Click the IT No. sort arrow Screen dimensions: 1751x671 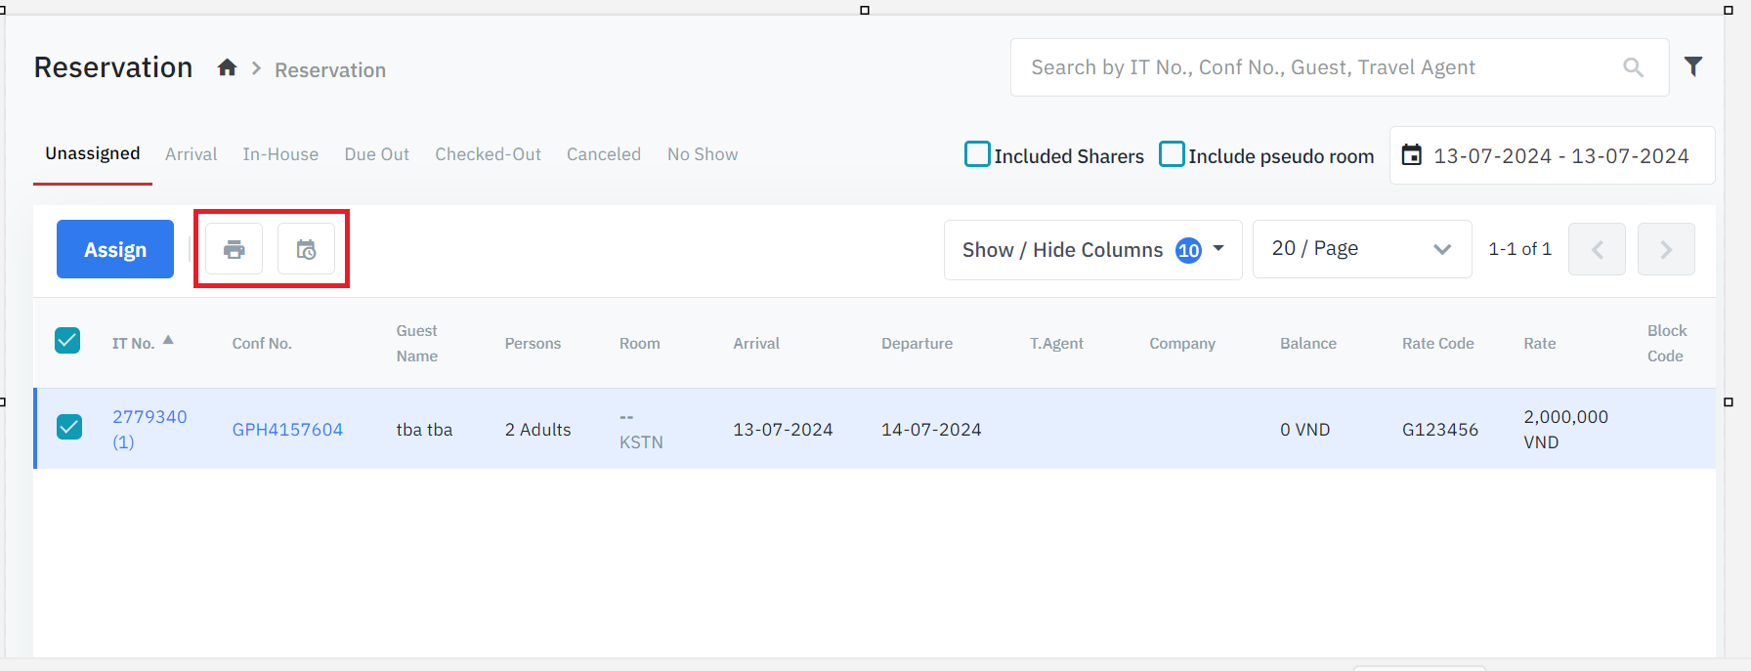[x=168, y=340]
